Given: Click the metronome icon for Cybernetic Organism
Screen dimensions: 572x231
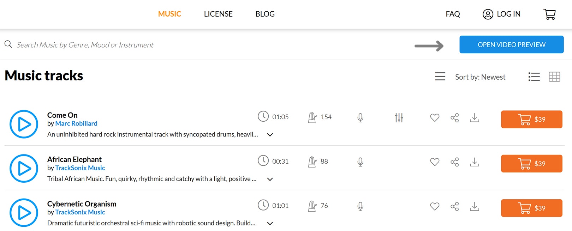Looking at the screenshot, I should [312, 206].
